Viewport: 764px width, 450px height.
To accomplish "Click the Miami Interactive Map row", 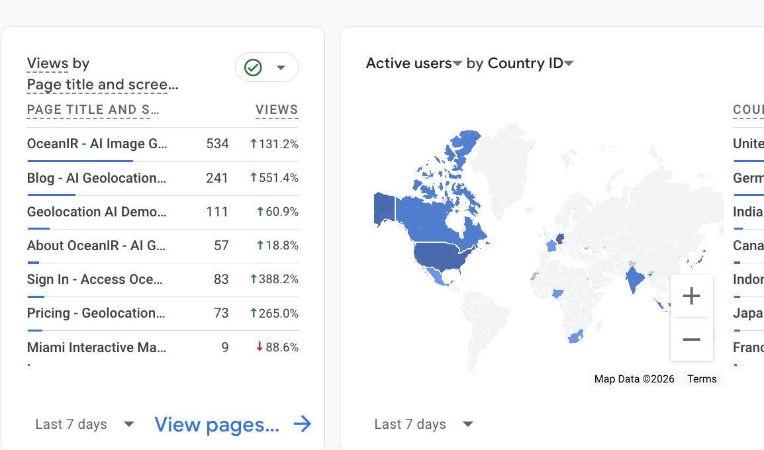I will pyautogui.click(x=97, y=347).
